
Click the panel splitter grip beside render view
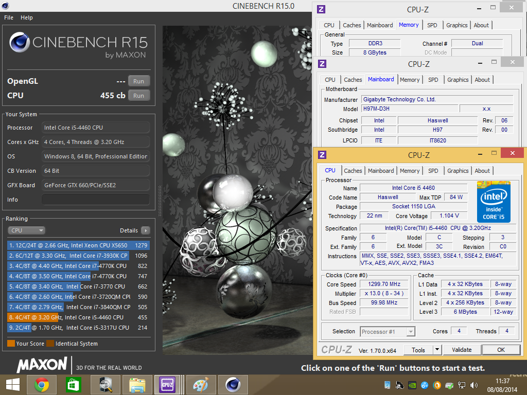click(x=160, y=201)
